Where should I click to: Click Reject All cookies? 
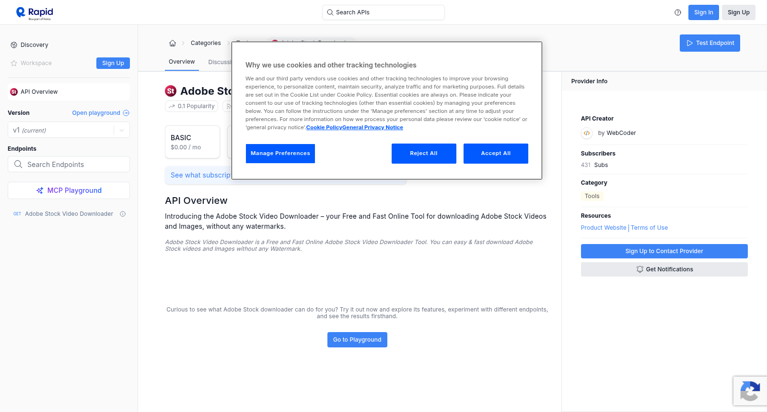tap(424, 154)
